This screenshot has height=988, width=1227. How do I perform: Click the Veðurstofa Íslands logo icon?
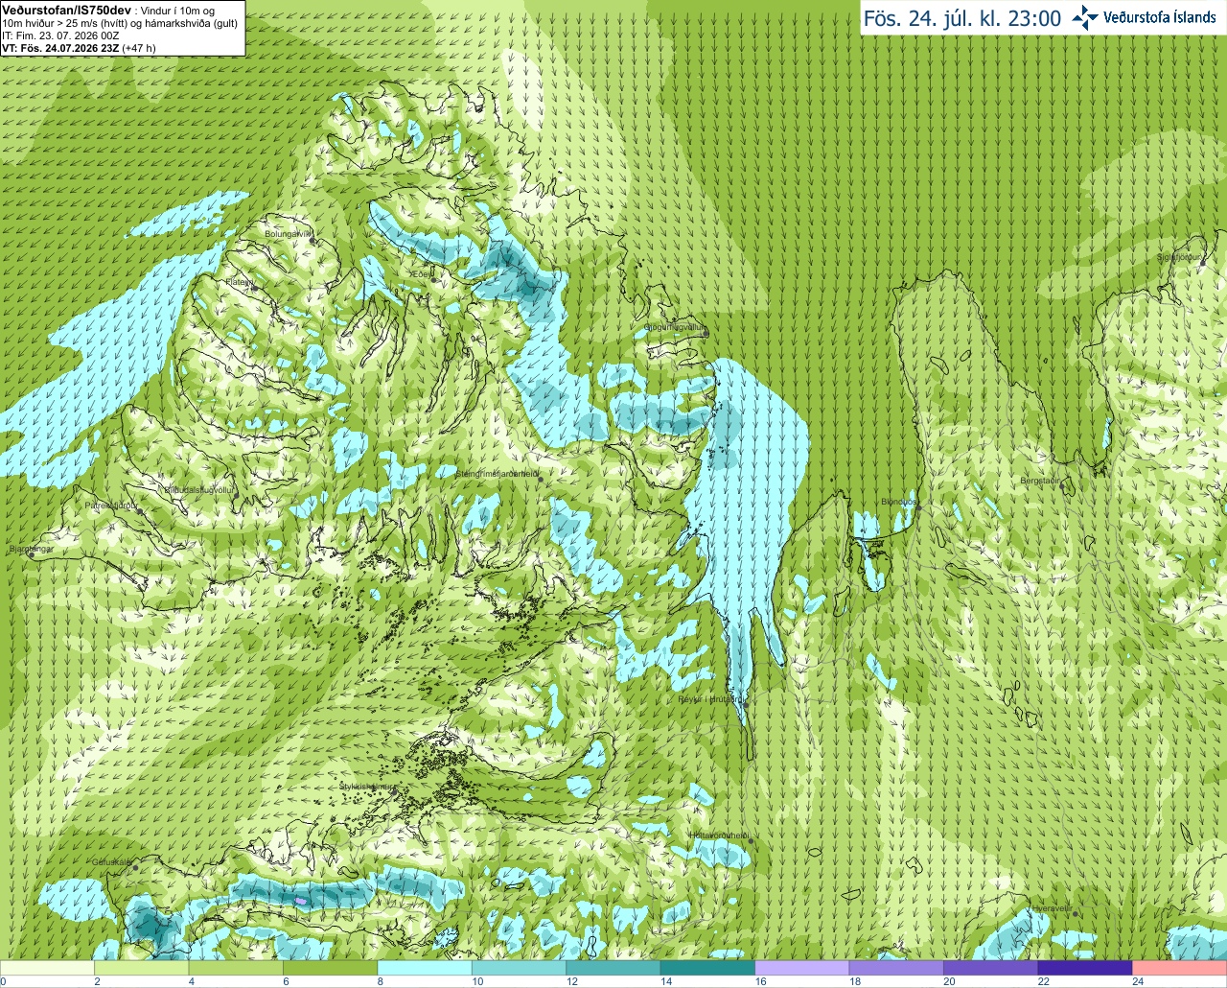click(x=1084, y=17)
